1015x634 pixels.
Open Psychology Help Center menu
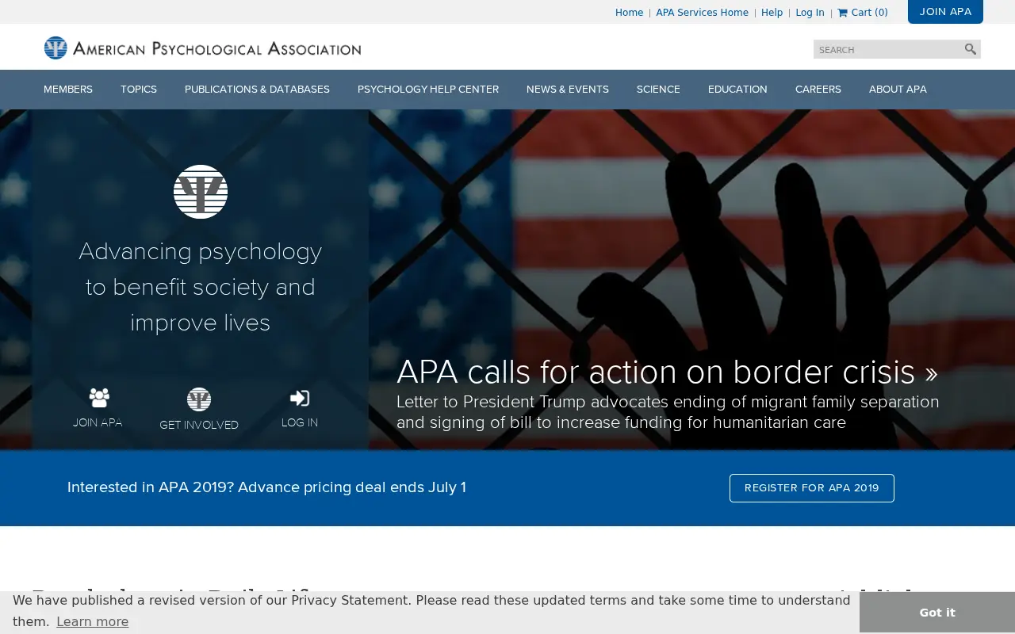(x=428, y=90)
